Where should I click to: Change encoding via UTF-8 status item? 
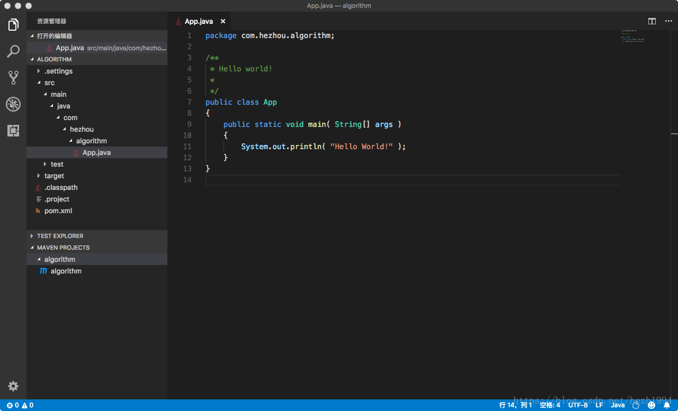[578, 405]
